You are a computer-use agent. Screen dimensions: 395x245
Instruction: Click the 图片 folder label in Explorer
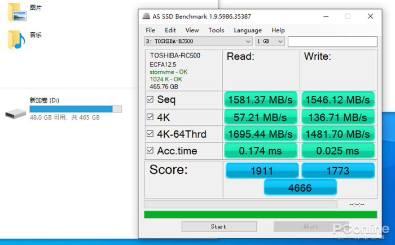tap(36, 7)
